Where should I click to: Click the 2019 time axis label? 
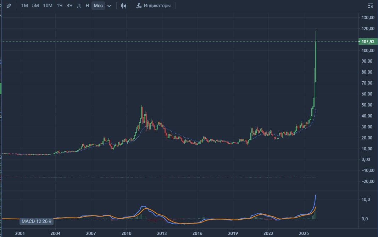click(x=233, y=233)
